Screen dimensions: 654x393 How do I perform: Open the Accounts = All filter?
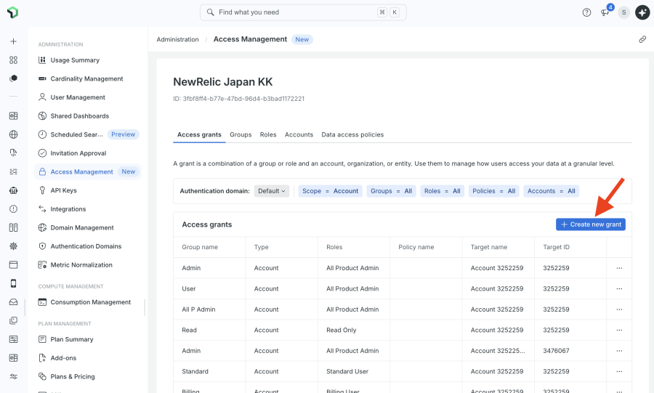[x=551, y=191]
